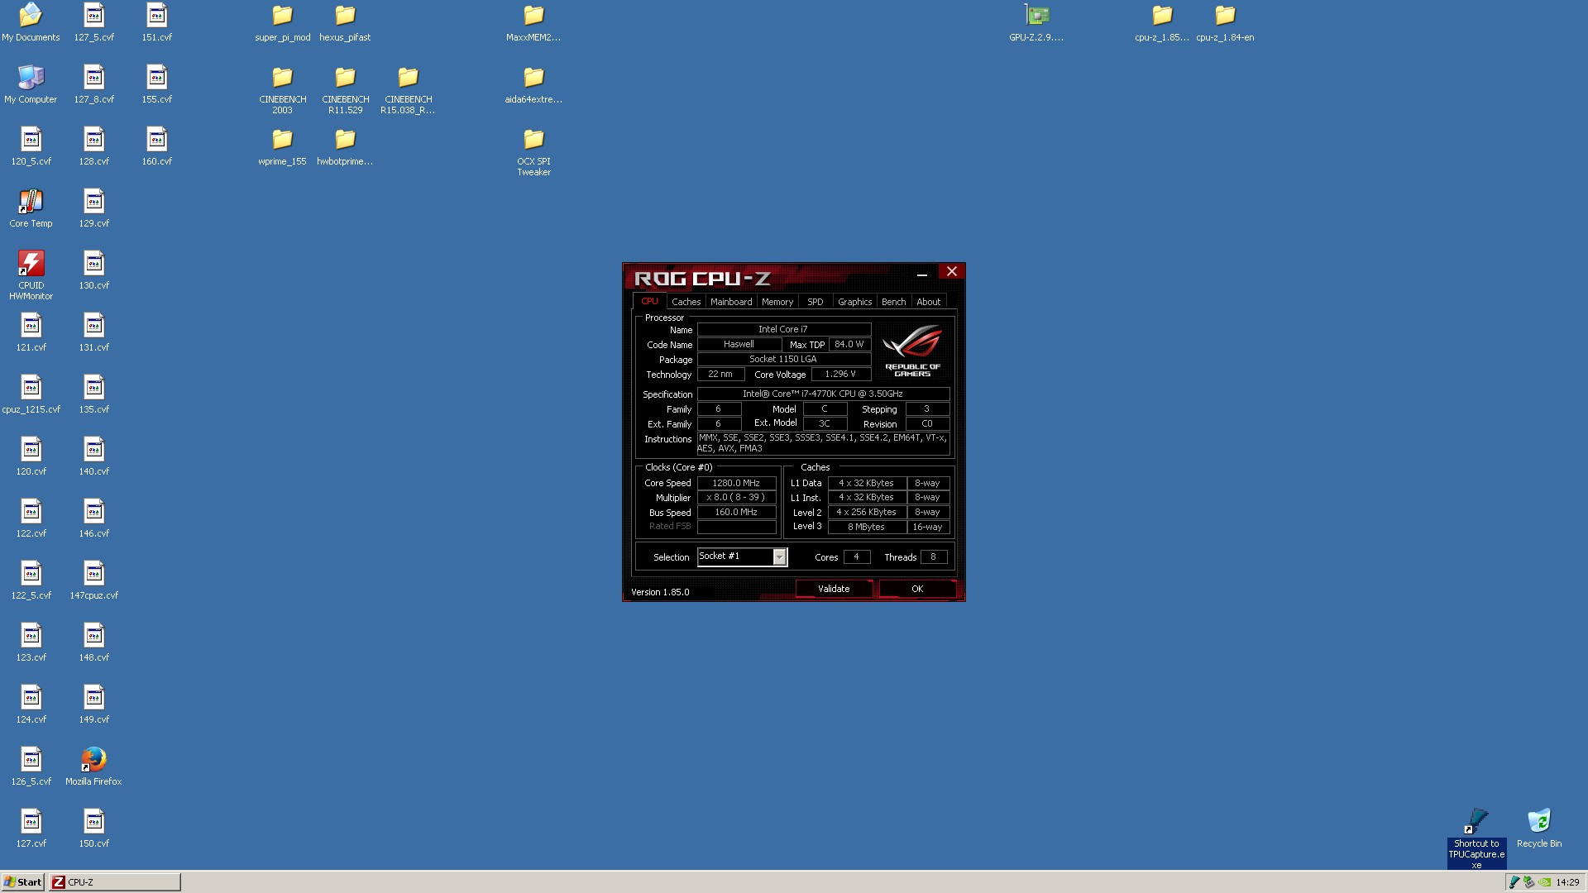
Task: Click the Level 3 cache value 8 MBytes
Action: click(x=866, y=527)
